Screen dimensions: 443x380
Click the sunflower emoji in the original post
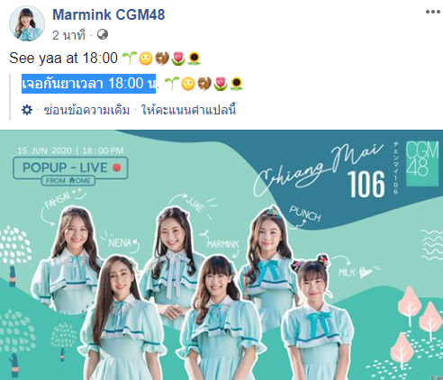click(194, 59)
